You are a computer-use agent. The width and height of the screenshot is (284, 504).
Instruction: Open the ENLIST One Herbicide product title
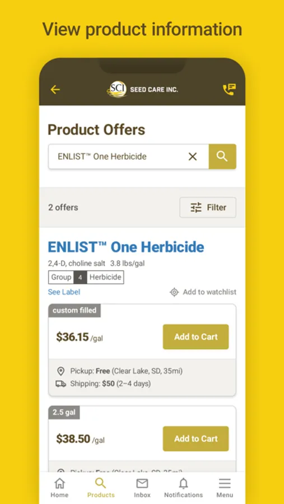(x=126, y=247)
